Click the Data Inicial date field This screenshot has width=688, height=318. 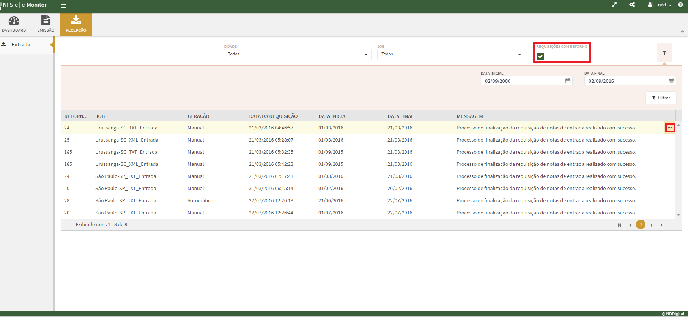click(x=522, y=81)
